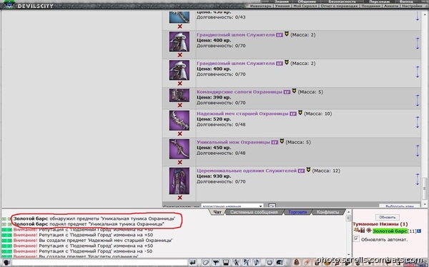
Task: Toggle Обновлять автомат. checkbox
Action: point(356,239)
